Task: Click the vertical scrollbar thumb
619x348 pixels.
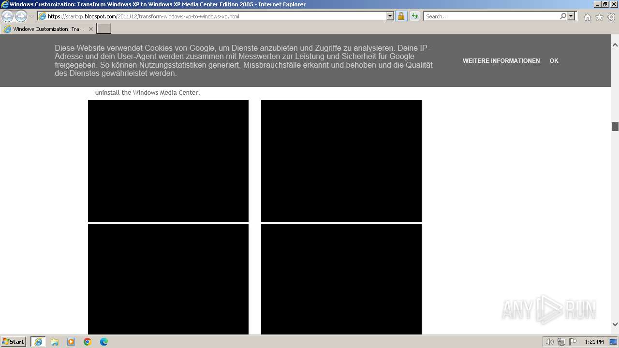Action: [615, 127]
